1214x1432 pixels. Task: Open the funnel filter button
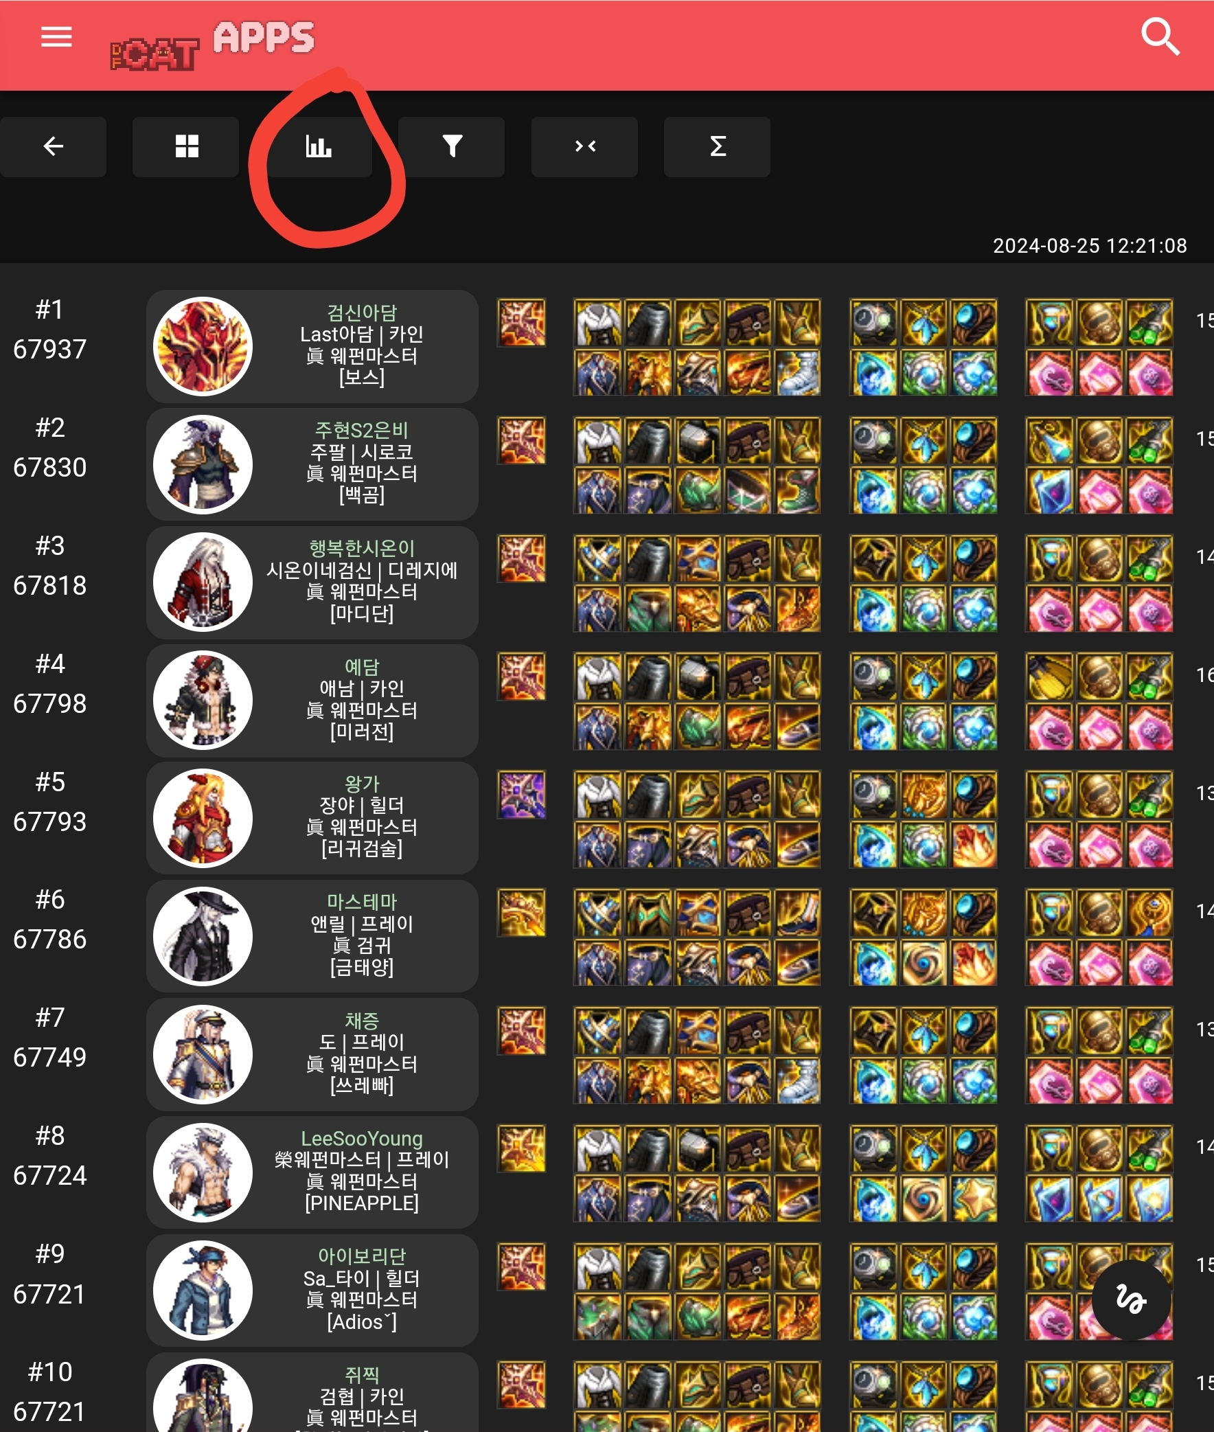[x=451, y=147]
